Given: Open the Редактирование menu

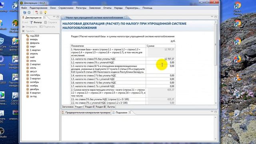Looking at the screenshot, I should (38, 8).
